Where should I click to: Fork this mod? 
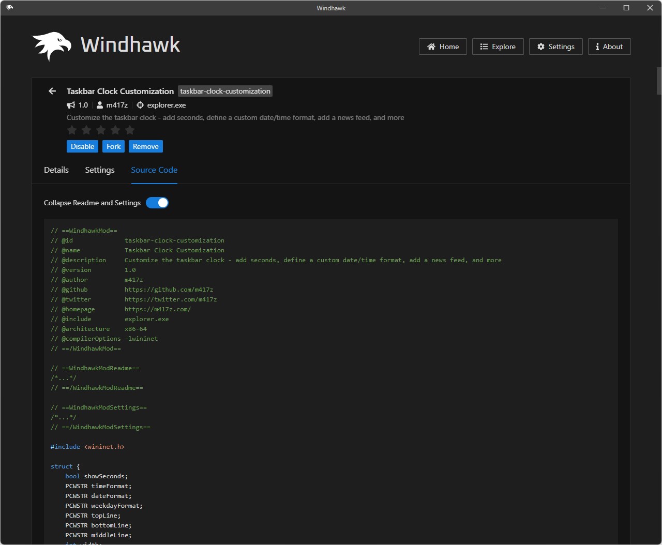pyautogui.click(x=114, y=146)
